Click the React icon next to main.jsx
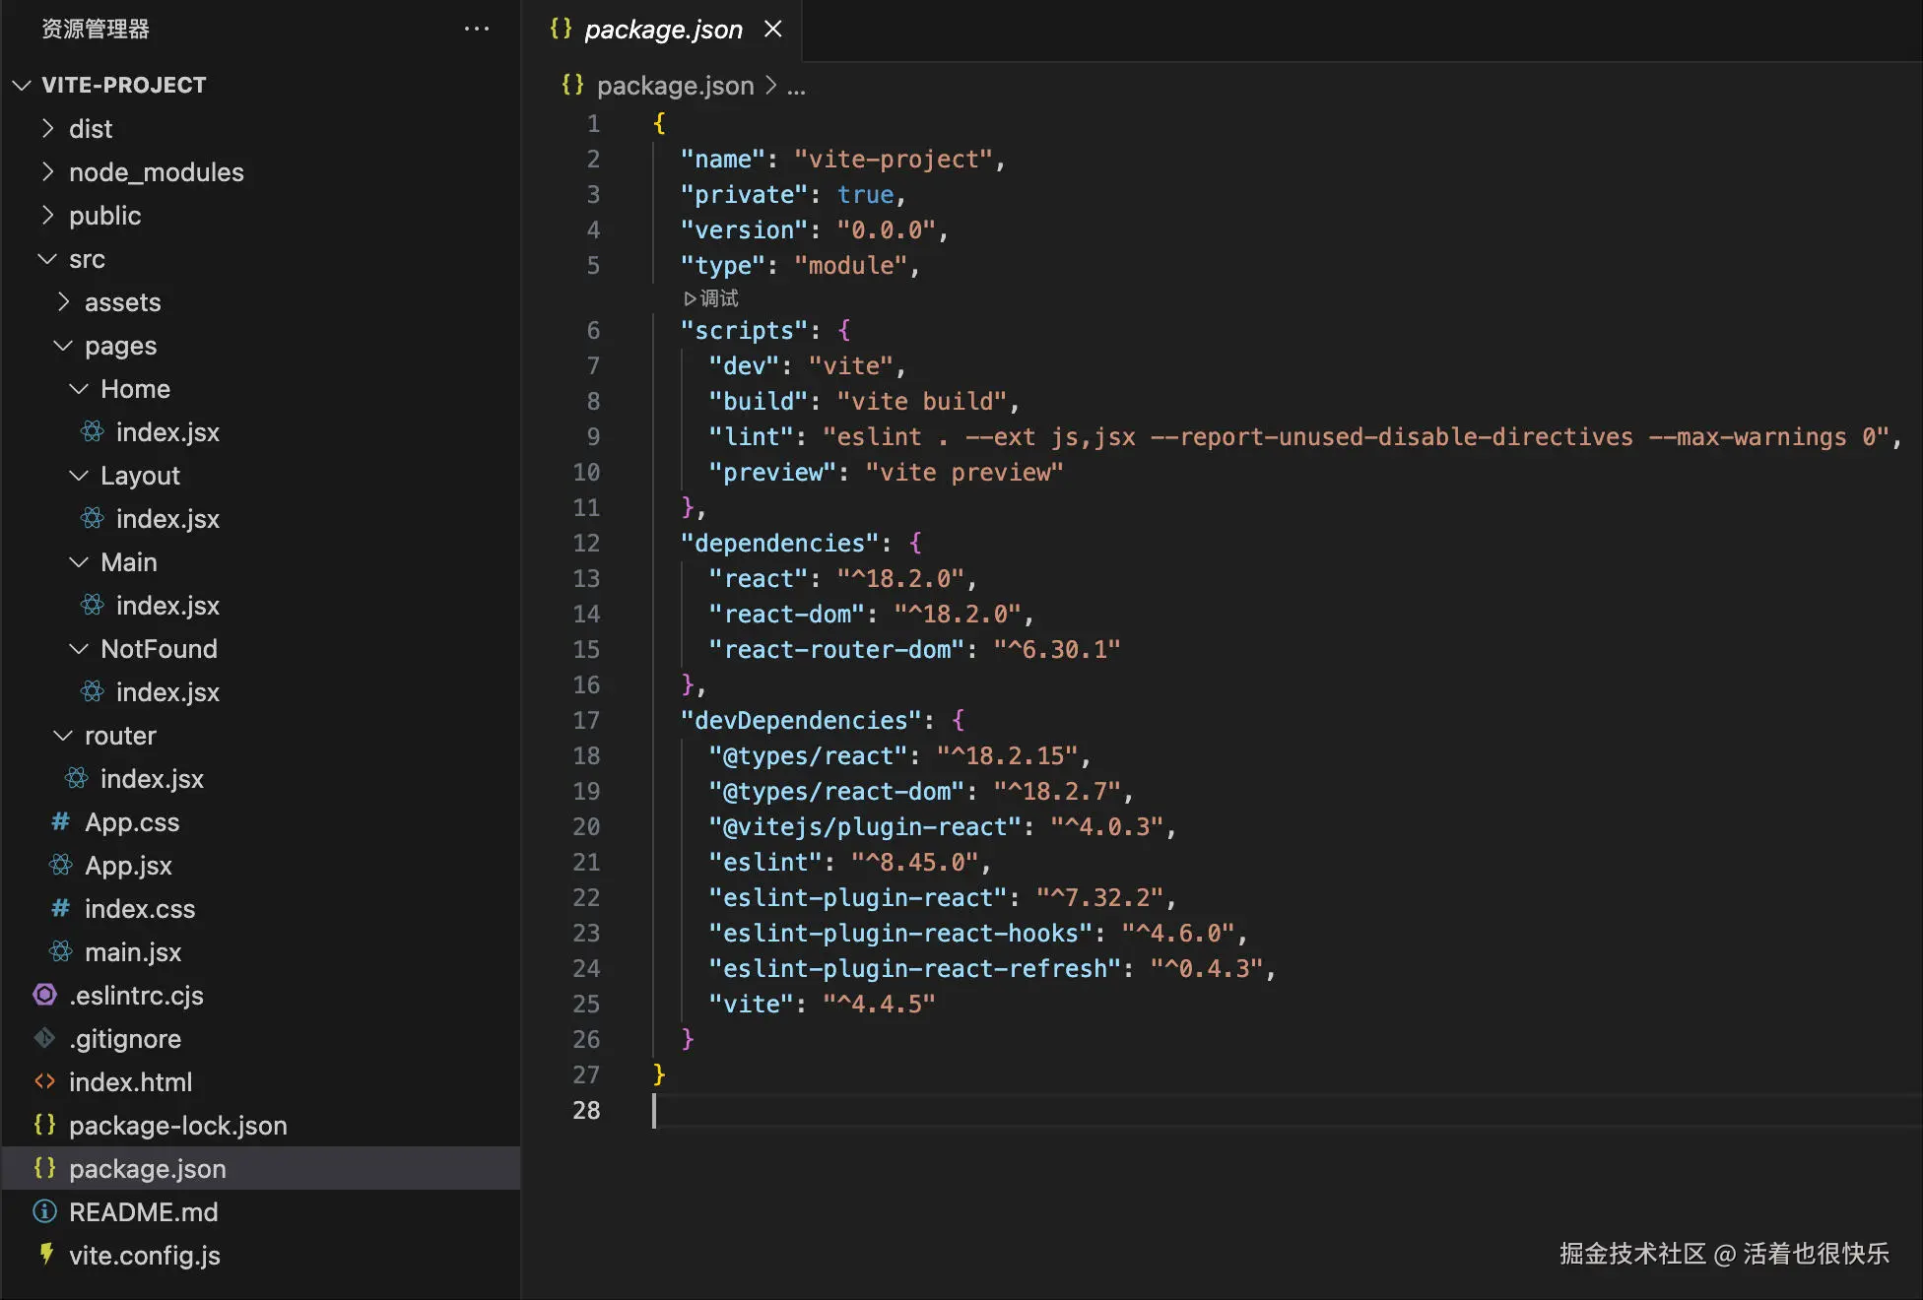This screenshot has height=1300, width=1923. [61, 951]
